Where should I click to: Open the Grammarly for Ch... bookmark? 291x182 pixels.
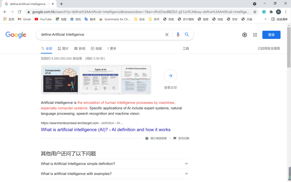[115, 19]
